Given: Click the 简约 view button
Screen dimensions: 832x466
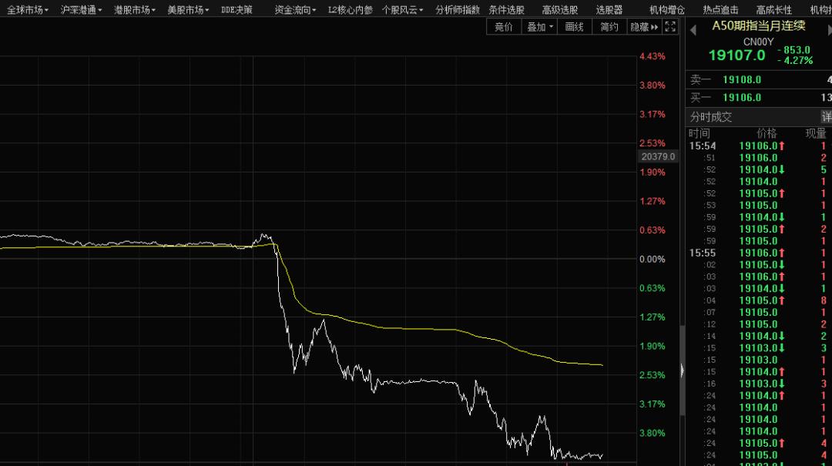Looking at the screenshot, I should [x=609, y=26].
